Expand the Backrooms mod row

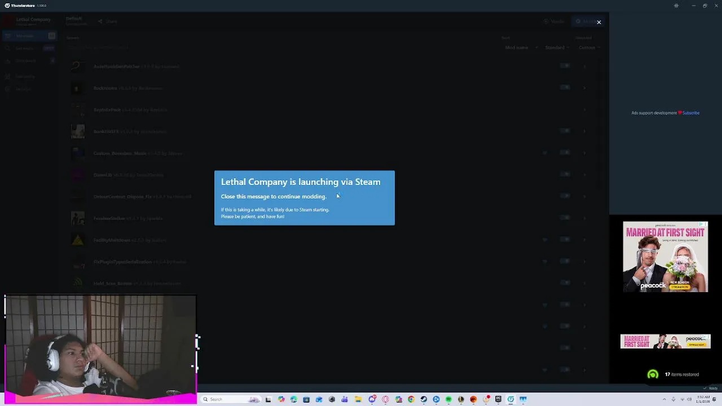584,87
